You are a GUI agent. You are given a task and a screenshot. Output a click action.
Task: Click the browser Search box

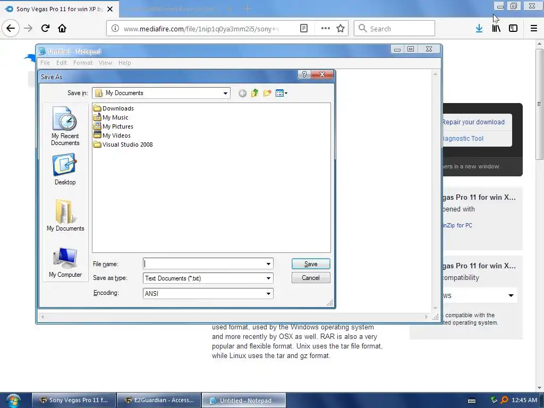395,29
